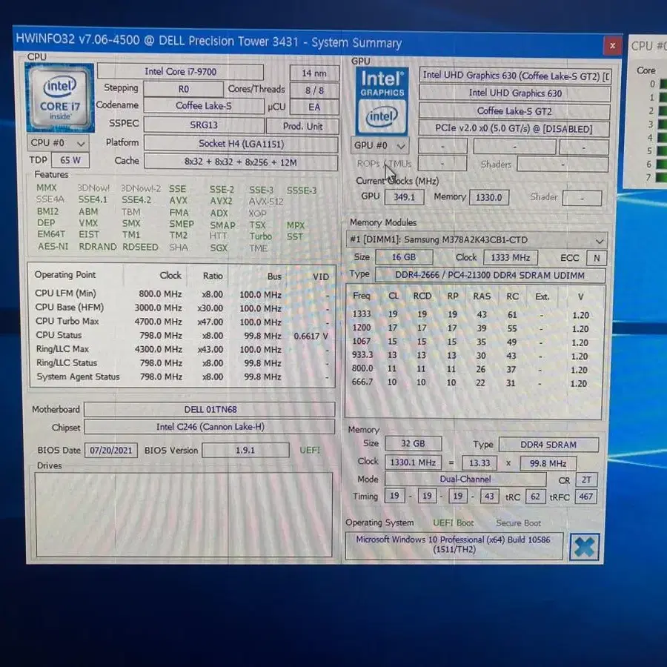Screen dimensions: 667x667
Task: Click the µCU value EA
Action: tap(314, 107)
